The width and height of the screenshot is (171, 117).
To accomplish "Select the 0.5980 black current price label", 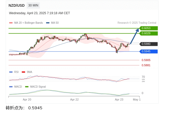I will click(148, 44).
